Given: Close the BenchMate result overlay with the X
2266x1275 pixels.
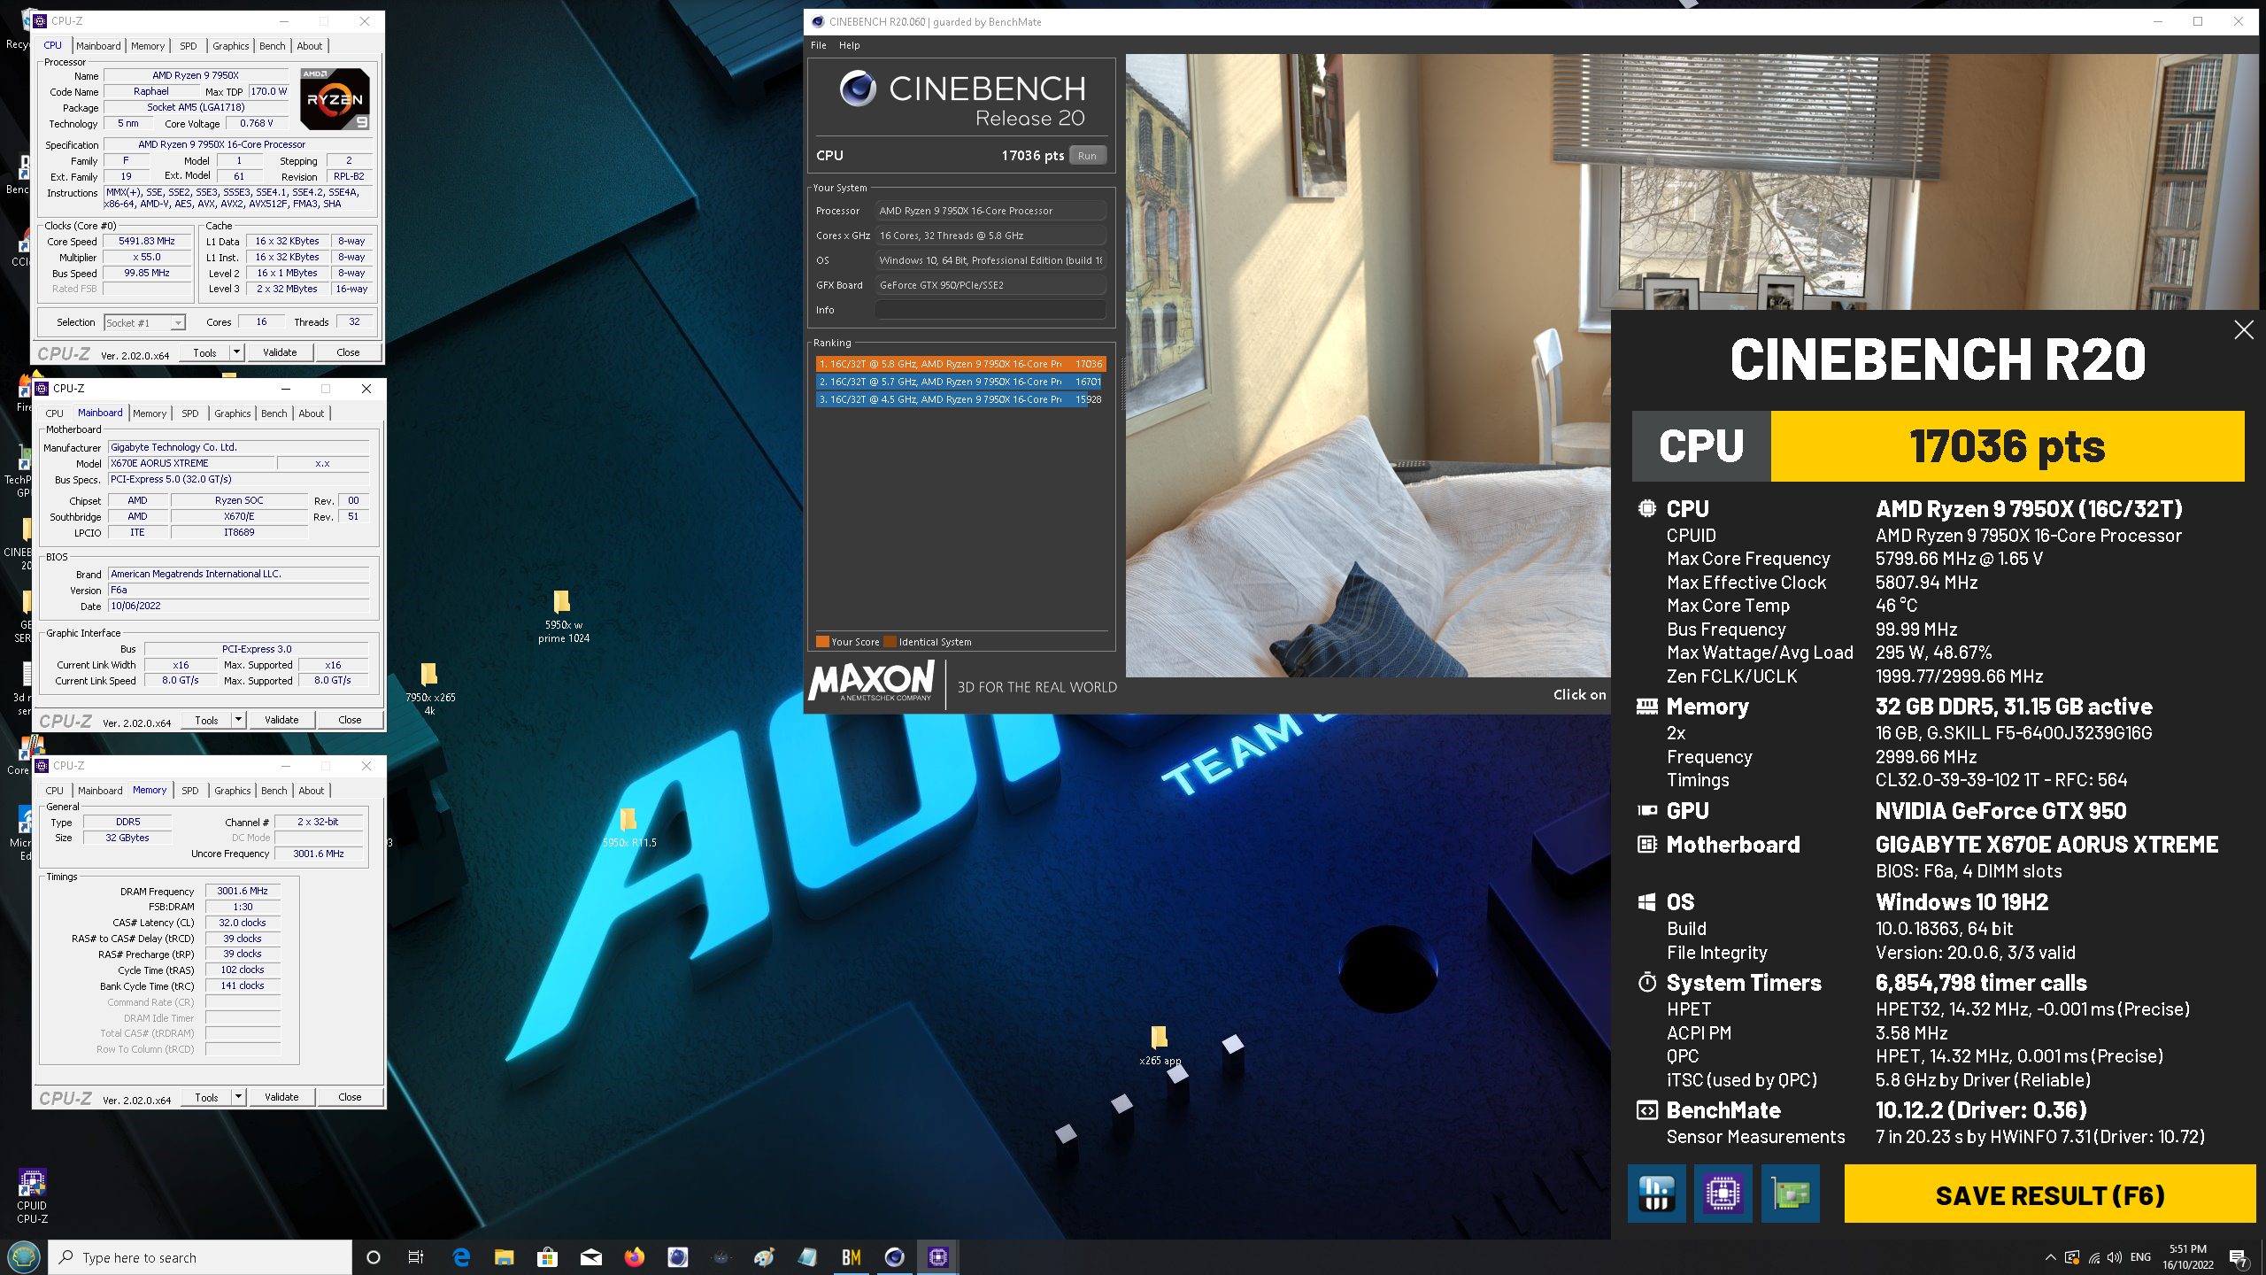Looking at the screenshot, I should click(2243, 330).
